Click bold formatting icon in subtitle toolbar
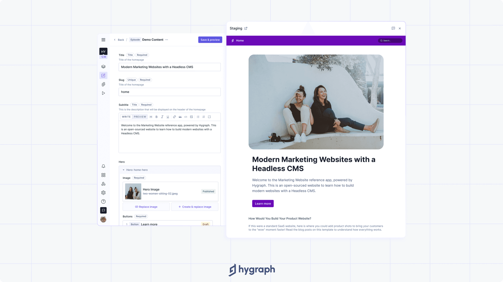 tap(156, 117)
